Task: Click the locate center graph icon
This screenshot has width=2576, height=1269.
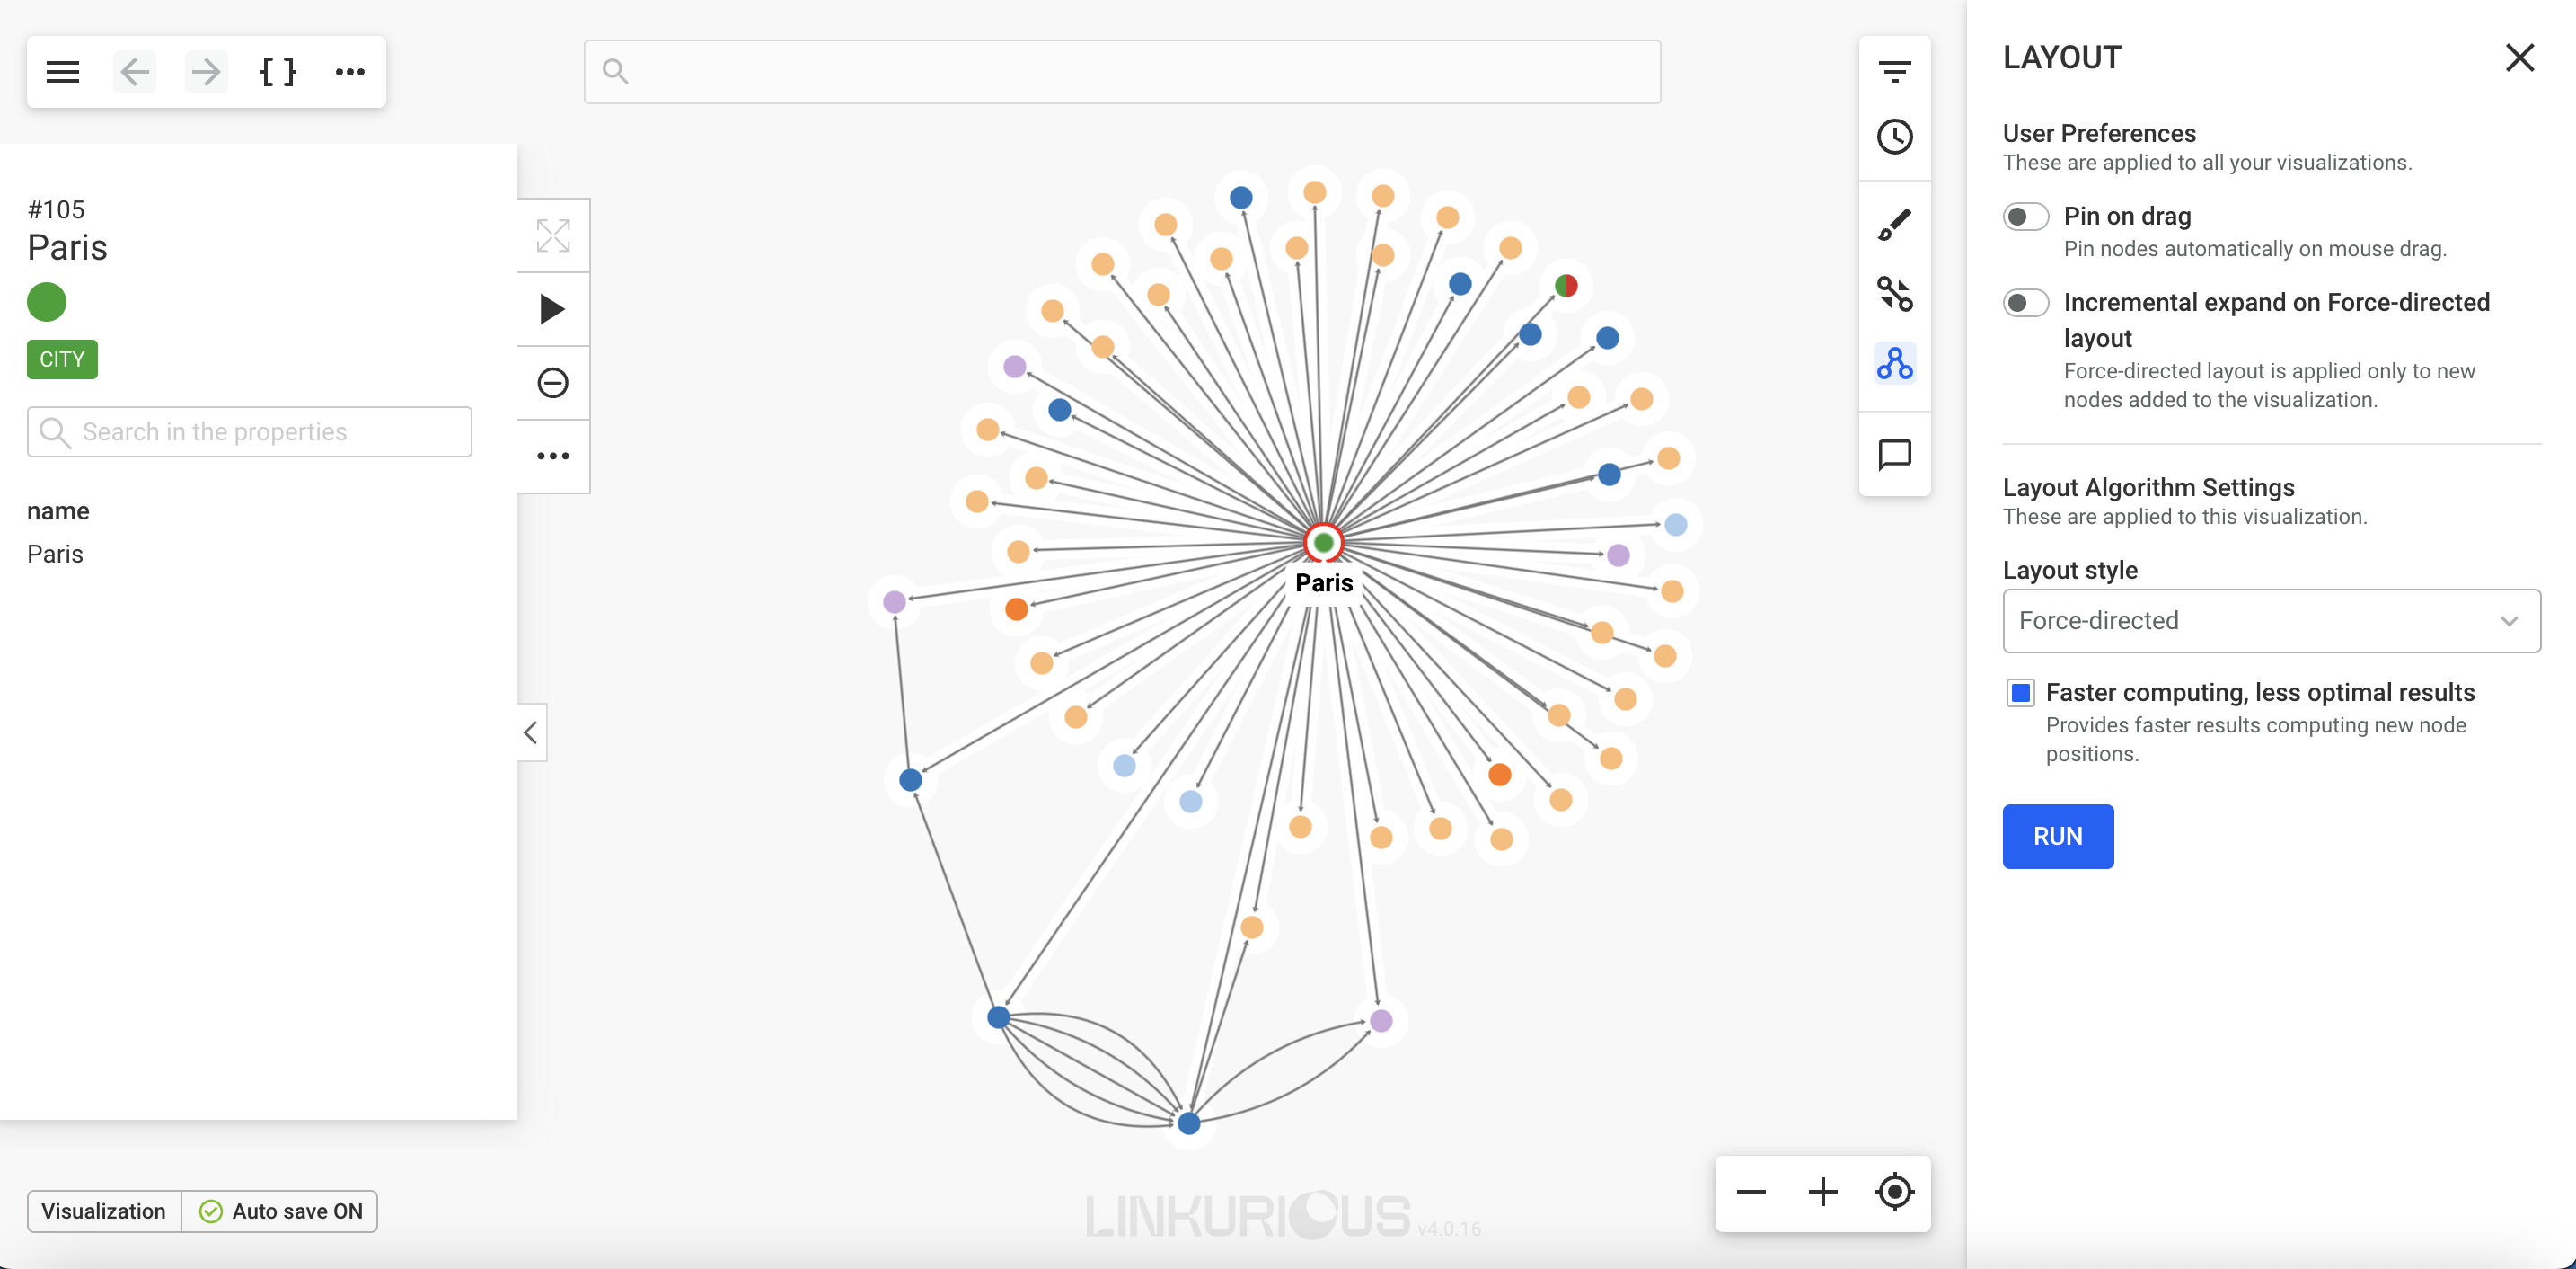Action: pyautogui.click(x=1894, y=1192)
